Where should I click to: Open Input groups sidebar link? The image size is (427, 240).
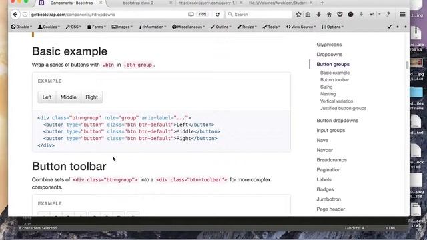tap(331, 131)
